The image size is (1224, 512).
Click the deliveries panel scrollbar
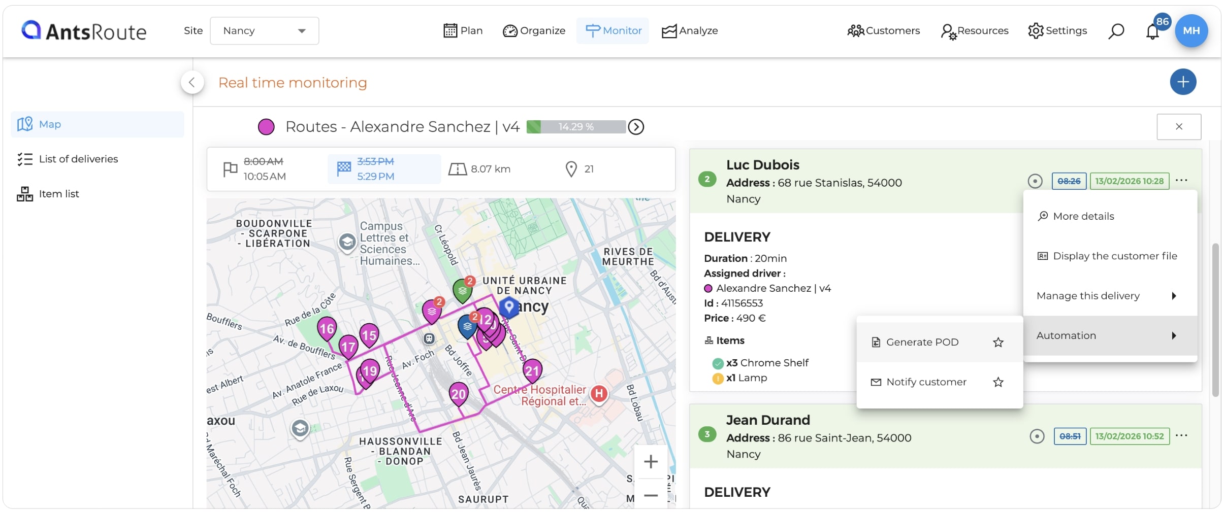(1215, 320)
